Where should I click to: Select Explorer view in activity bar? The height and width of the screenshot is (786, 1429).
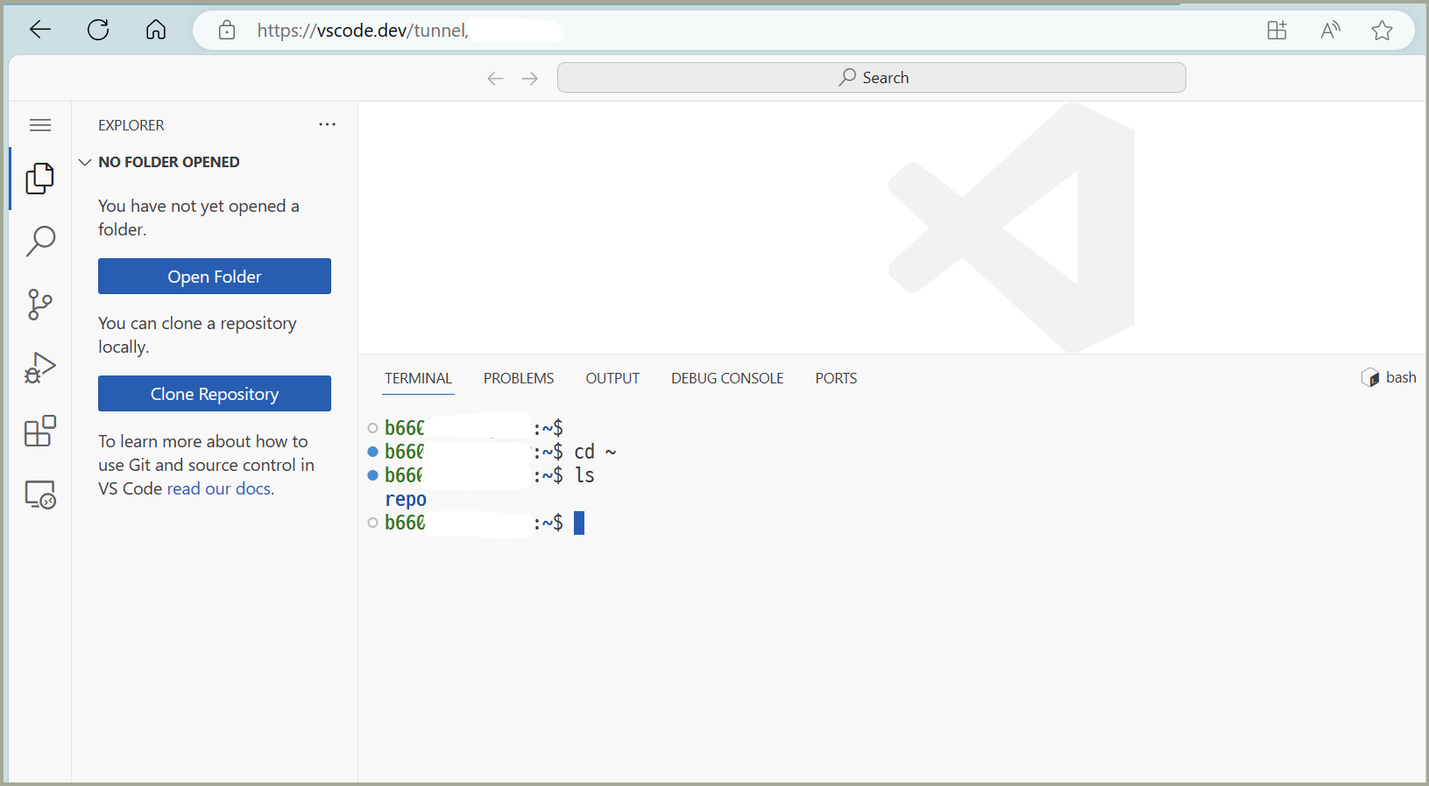40,179
